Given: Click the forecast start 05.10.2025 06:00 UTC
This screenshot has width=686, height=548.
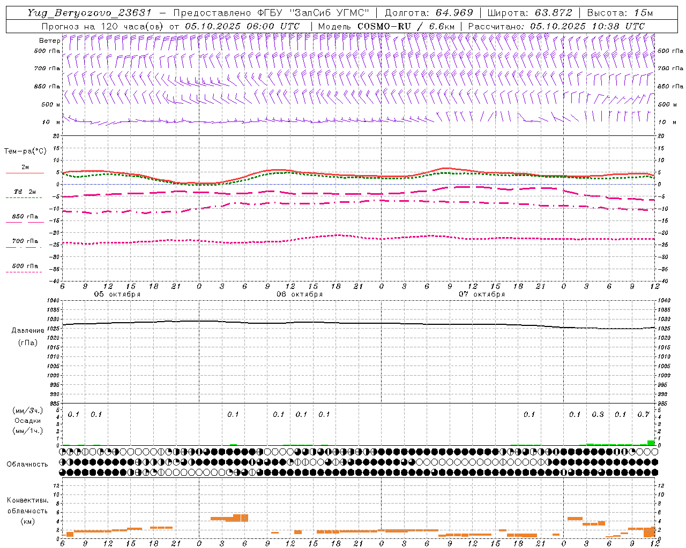Looking at the screenshot, I should pyautogui.click(x=242, y=26).
